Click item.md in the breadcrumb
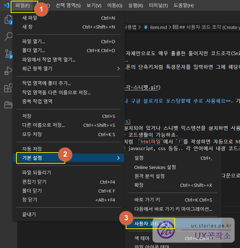 [158, 27]
